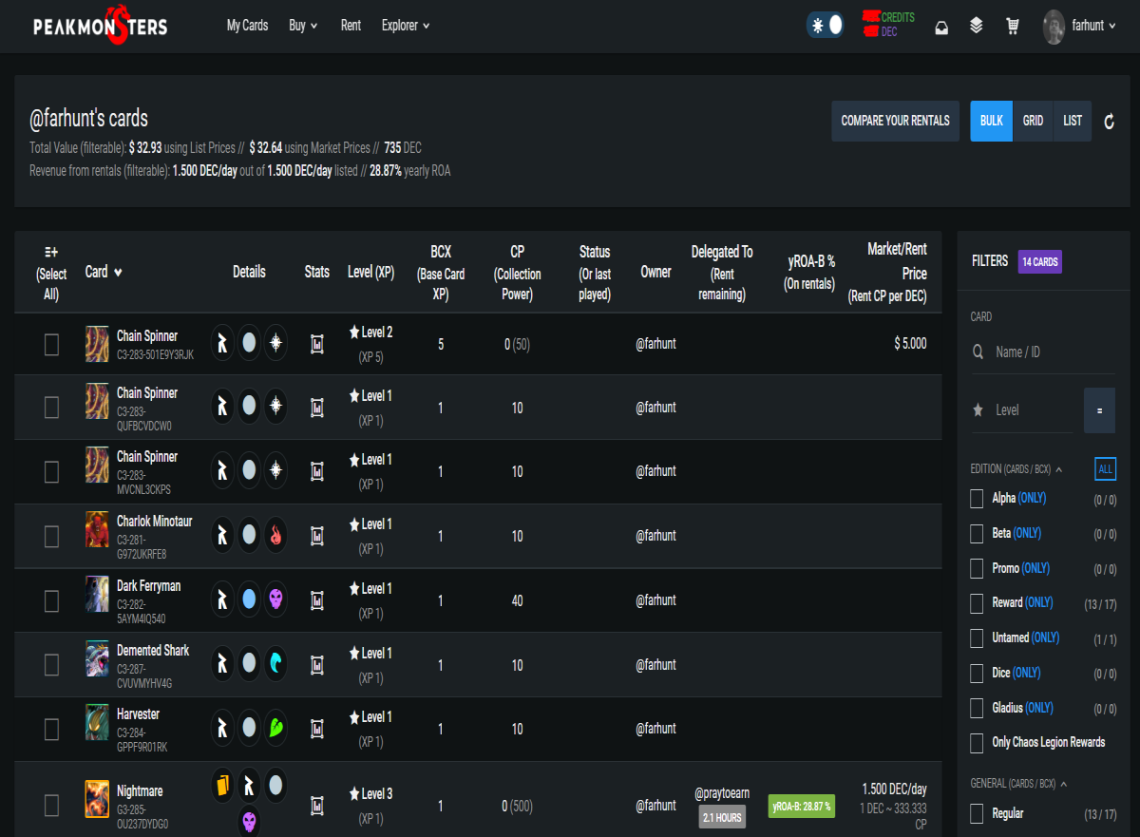The image size is (1140, 837).
Task: Open stats for Nightmare card
Action: click(x=317, y=806)
